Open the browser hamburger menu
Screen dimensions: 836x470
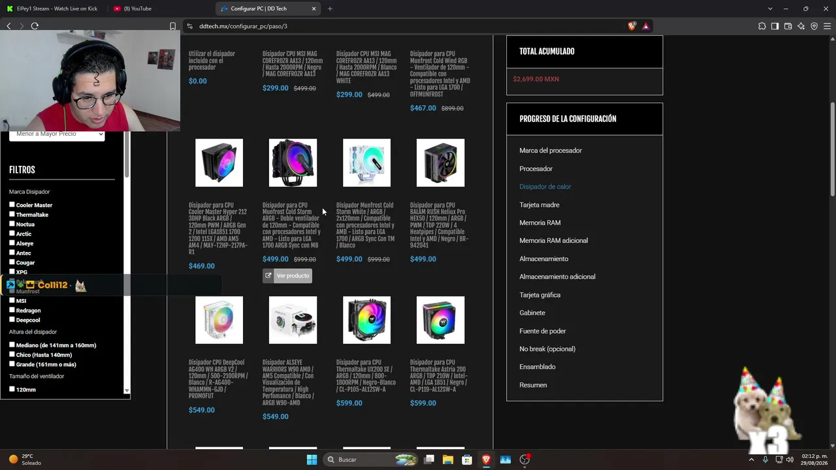(827, 26)
